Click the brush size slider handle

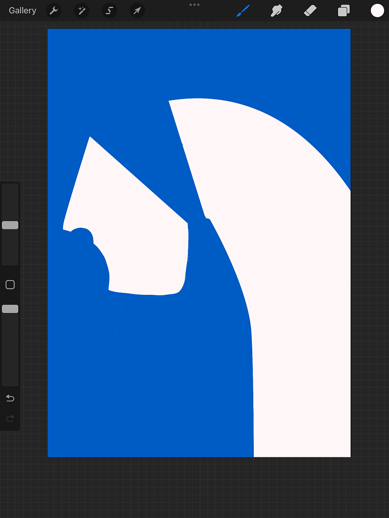10,225
